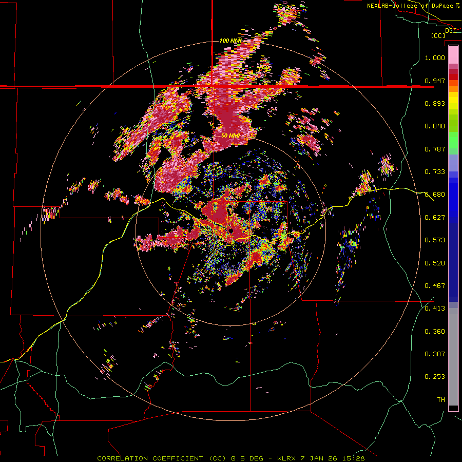
Task: Click the 15:28 timestamp in the caption
Action: pyautogui.click(x=354, y=458)
